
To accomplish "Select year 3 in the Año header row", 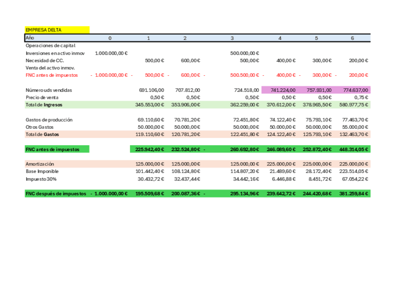I will tap(232, 38).
